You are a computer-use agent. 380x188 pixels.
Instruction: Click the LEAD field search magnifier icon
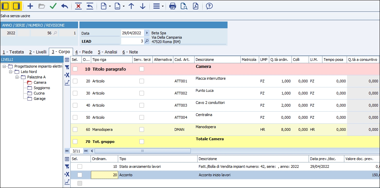pos(147,41)
